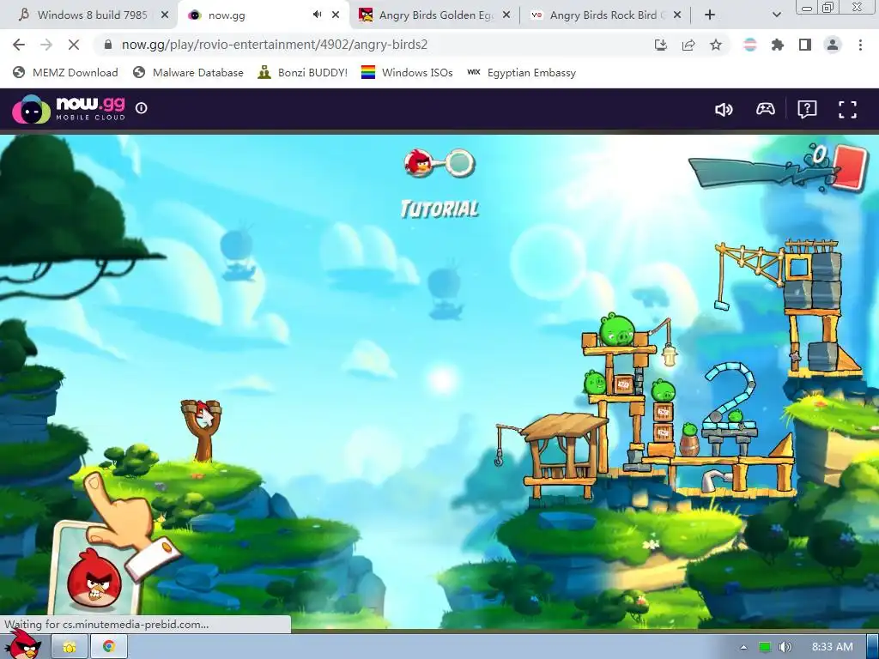This screenshot has width=879, height=659.
Task: Click the now.gg Mobile Cloud logo
Action: tap(69, 109)
